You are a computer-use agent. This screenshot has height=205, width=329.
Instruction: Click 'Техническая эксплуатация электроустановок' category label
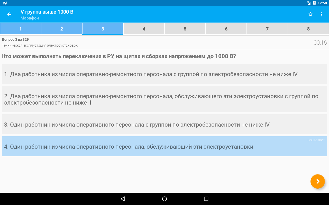[x=40, y=45]
